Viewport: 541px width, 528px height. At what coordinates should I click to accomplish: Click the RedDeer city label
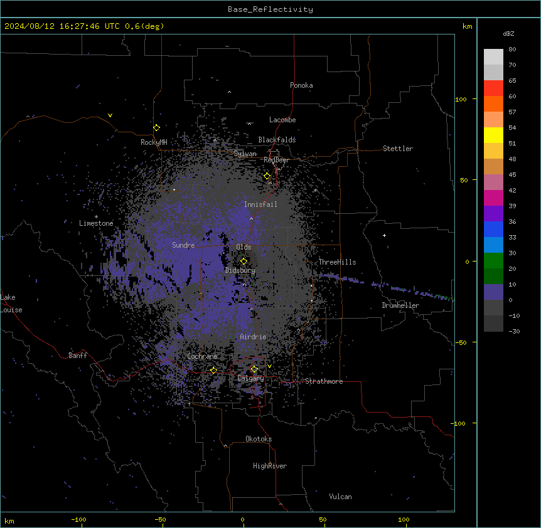coord(276,160)
